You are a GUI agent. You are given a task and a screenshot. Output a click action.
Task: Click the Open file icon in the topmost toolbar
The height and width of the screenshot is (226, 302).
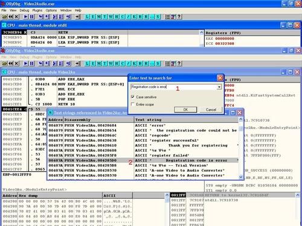pyautogui.click(x=4, y=17)
